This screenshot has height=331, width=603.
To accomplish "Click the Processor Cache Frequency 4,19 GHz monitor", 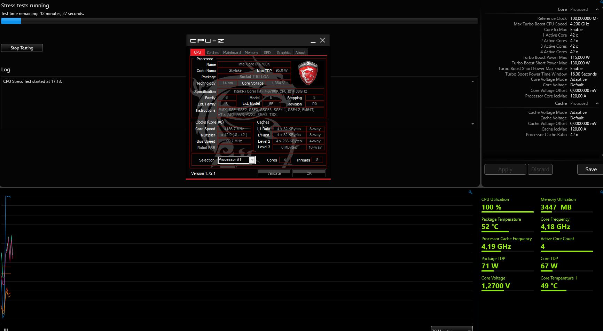I will pyautogui.click(x=507, y=244).
